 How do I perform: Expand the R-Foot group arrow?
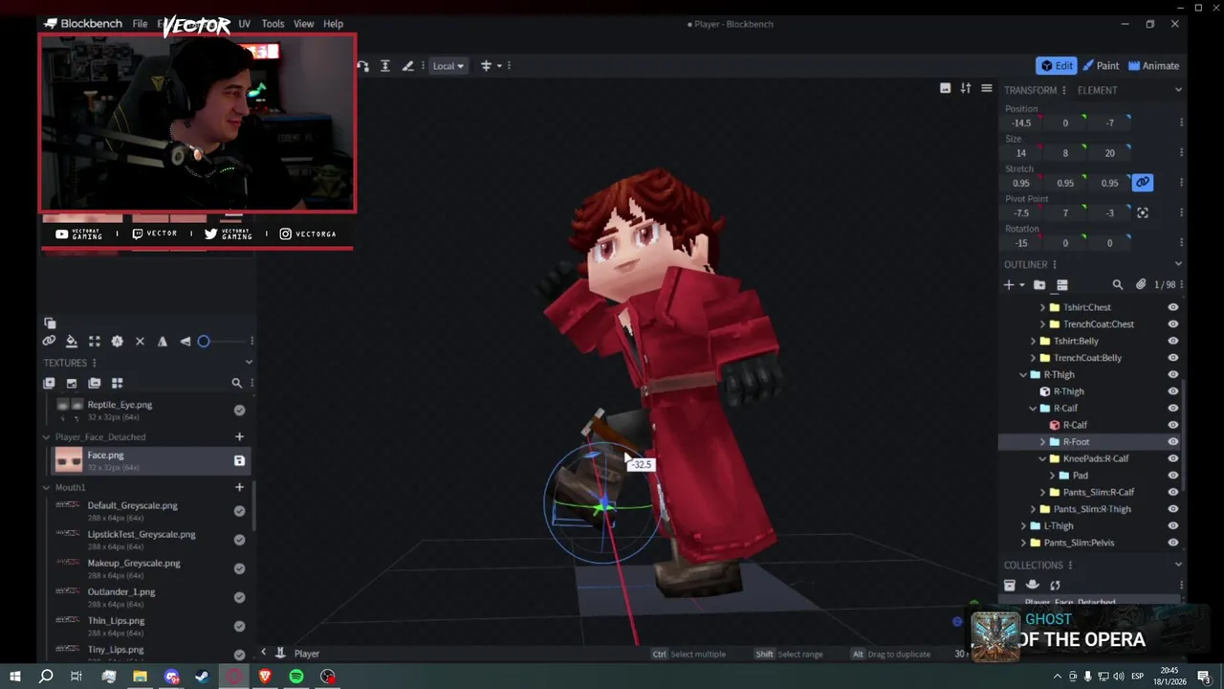[1042, 442]
